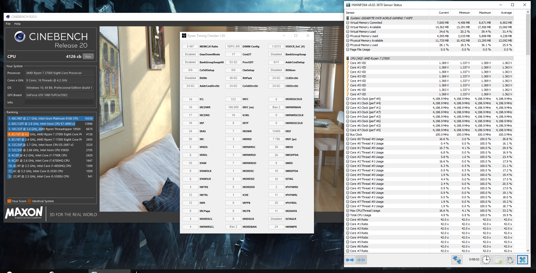Click the Processor field in Cinebench Your System
The width and height of the screenshot is (536, 273).
[x=59, y=73]
